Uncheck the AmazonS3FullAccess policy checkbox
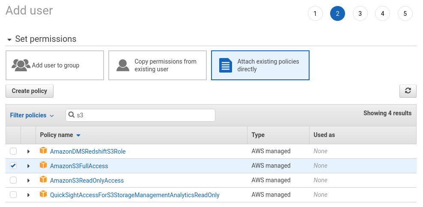 point(13,166)
